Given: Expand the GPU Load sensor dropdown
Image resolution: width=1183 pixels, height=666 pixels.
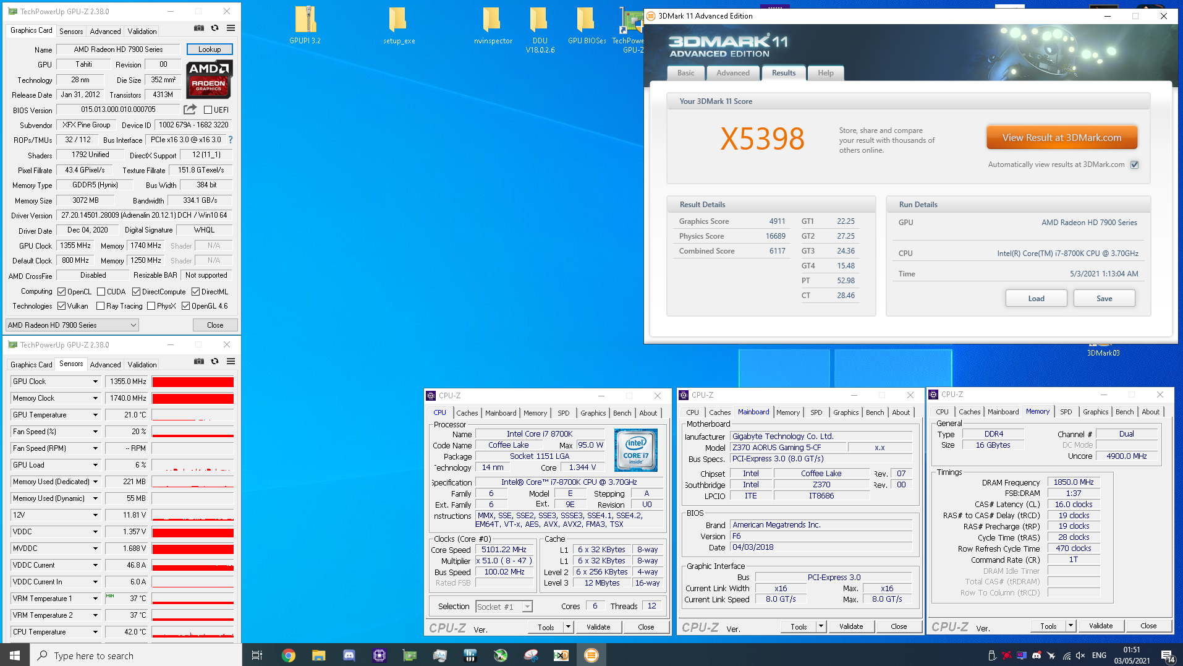Looking at the screenshot, I should point(95,465).
